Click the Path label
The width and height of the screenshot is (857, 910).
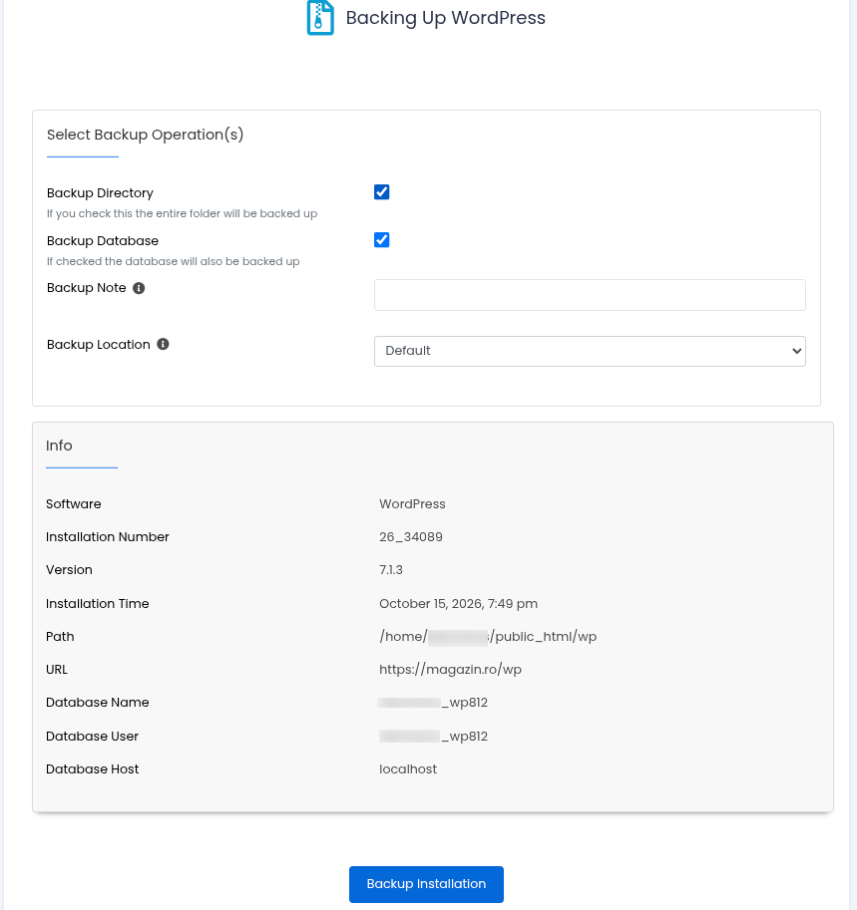60,637
